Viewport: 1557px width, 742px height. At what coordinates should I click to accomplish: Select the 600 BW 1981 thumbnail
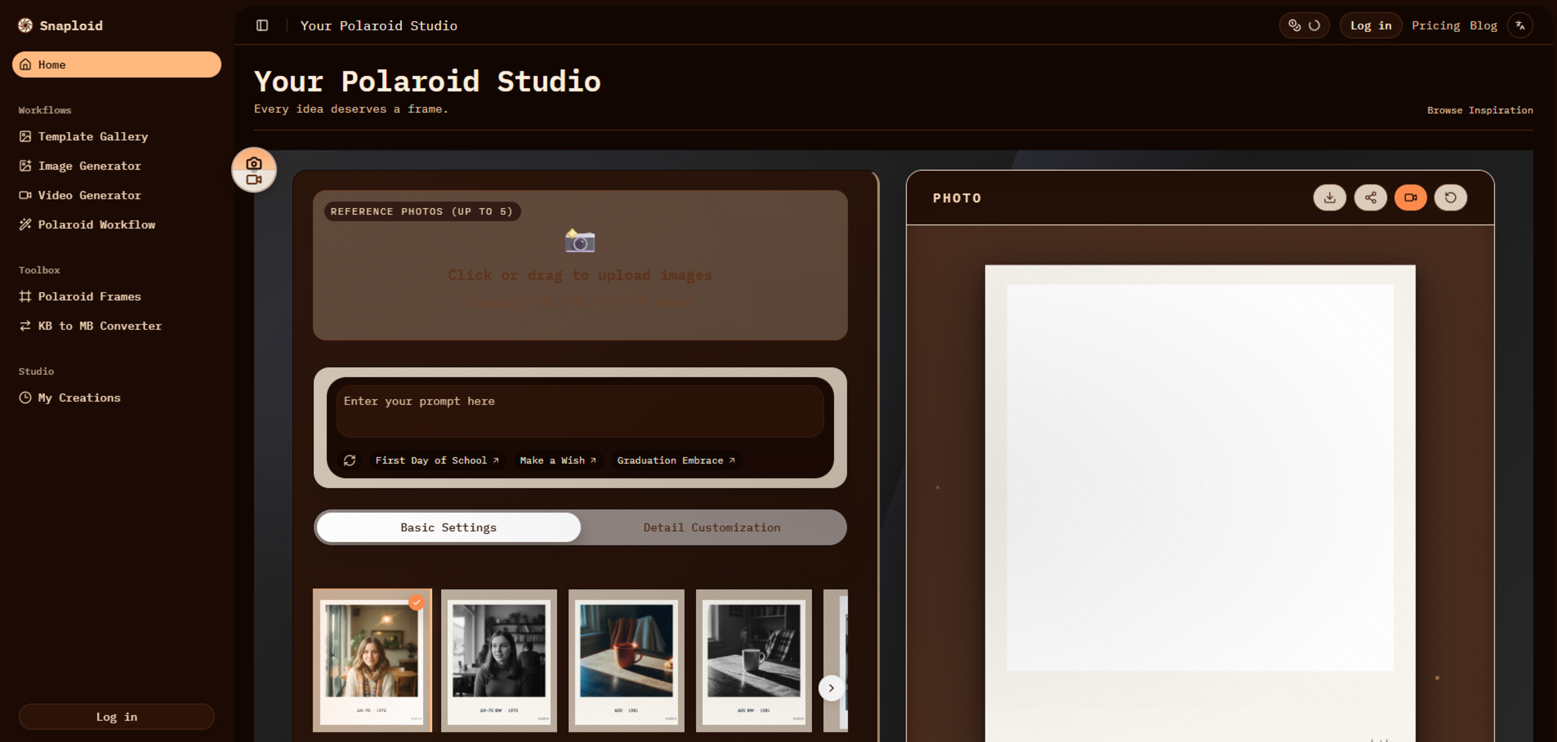pos(754,661)
